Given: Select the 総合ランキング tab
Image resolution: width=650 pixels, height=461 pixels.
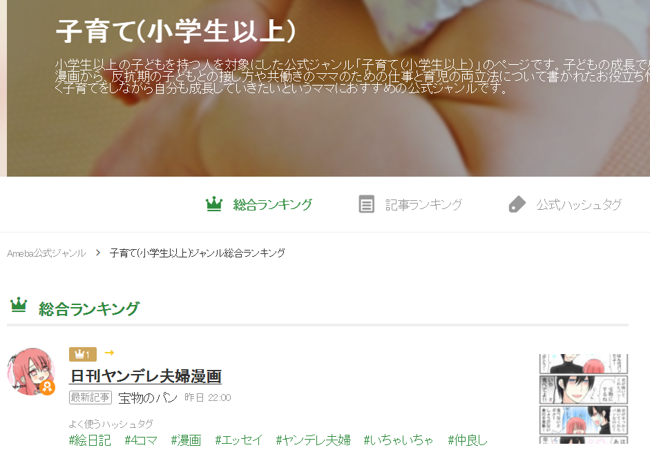Looking at the screenshot, I should tap(259, 204).
